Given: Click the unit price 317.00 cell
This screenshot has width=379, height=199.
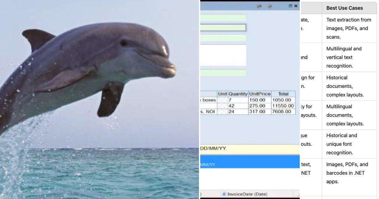Looking at the screenshot, I should tap(260, 112).
